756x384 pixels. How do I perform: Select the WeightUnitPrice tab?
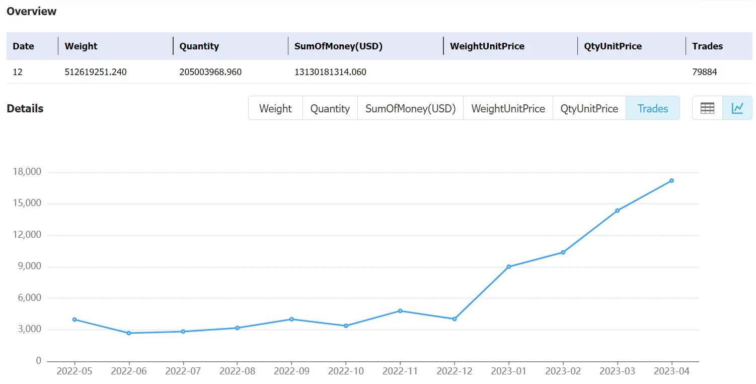[508, 108]
